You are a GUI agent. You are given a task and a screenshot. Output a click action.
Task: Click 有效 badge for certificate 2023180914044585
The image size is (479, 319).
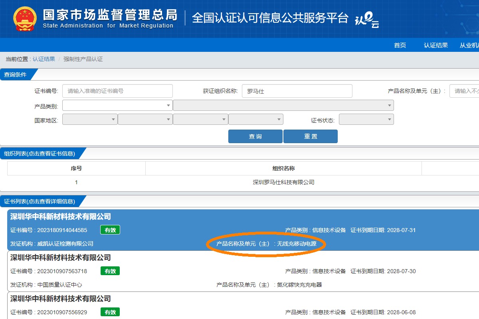pos(110,230)
